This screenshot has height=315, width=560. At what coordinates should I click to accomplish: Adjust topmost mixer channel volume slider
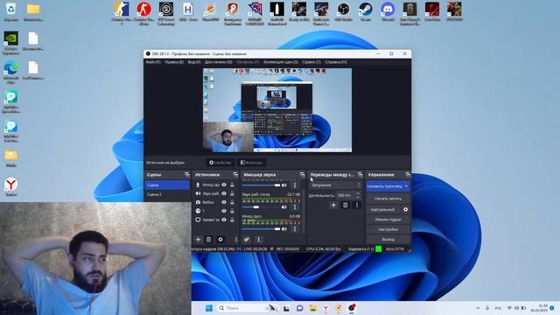pyautogui.click(x=261, y=185)
